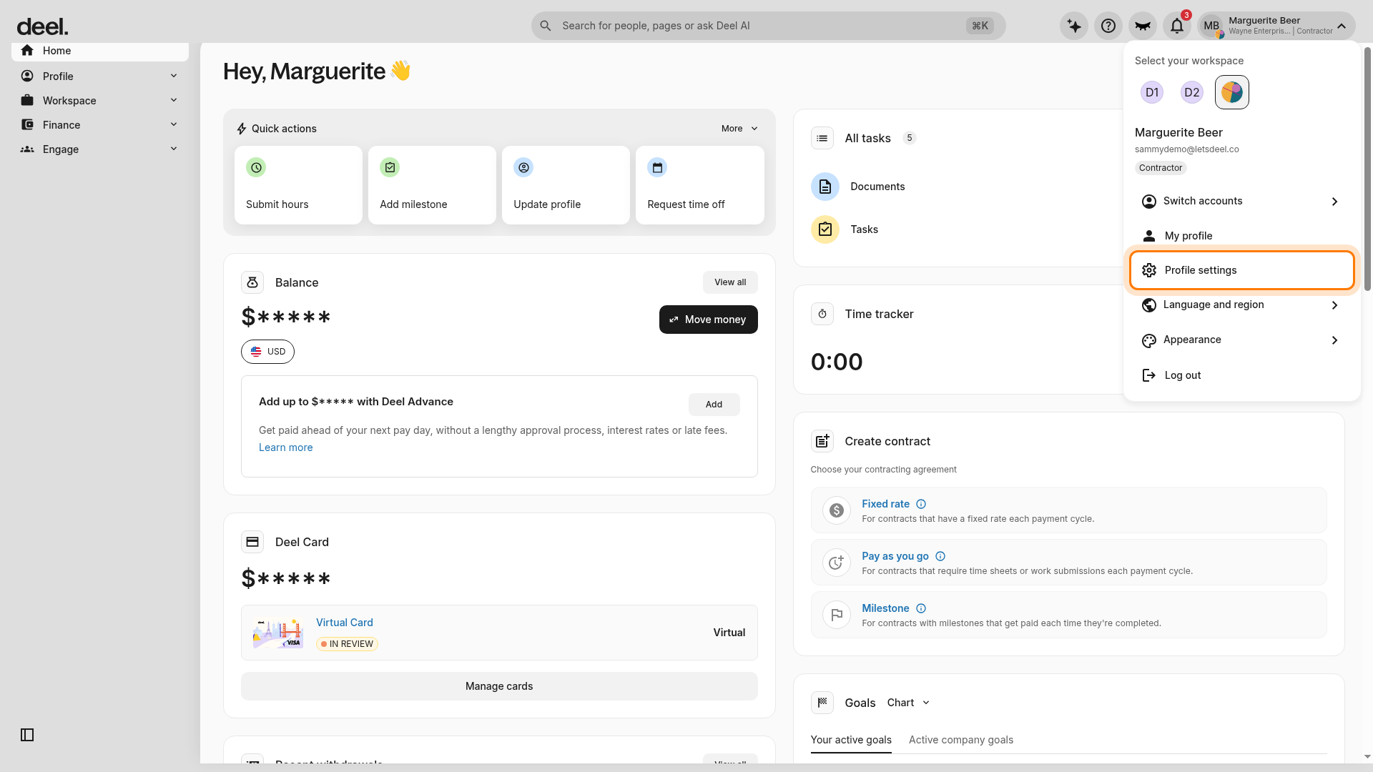Select workspace D2
The height and width of the screenshot is (772, 1373).
[1192, 92]
